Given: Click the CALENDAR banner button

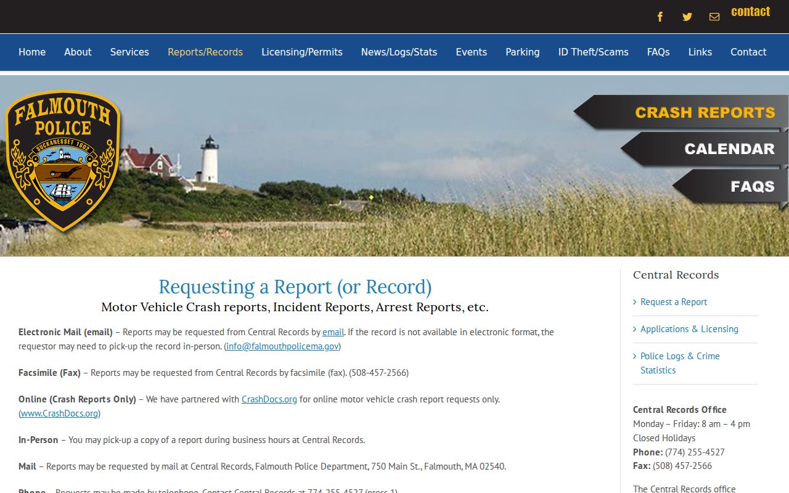Looking at the screenshot, I should click(x=705, y=149).
